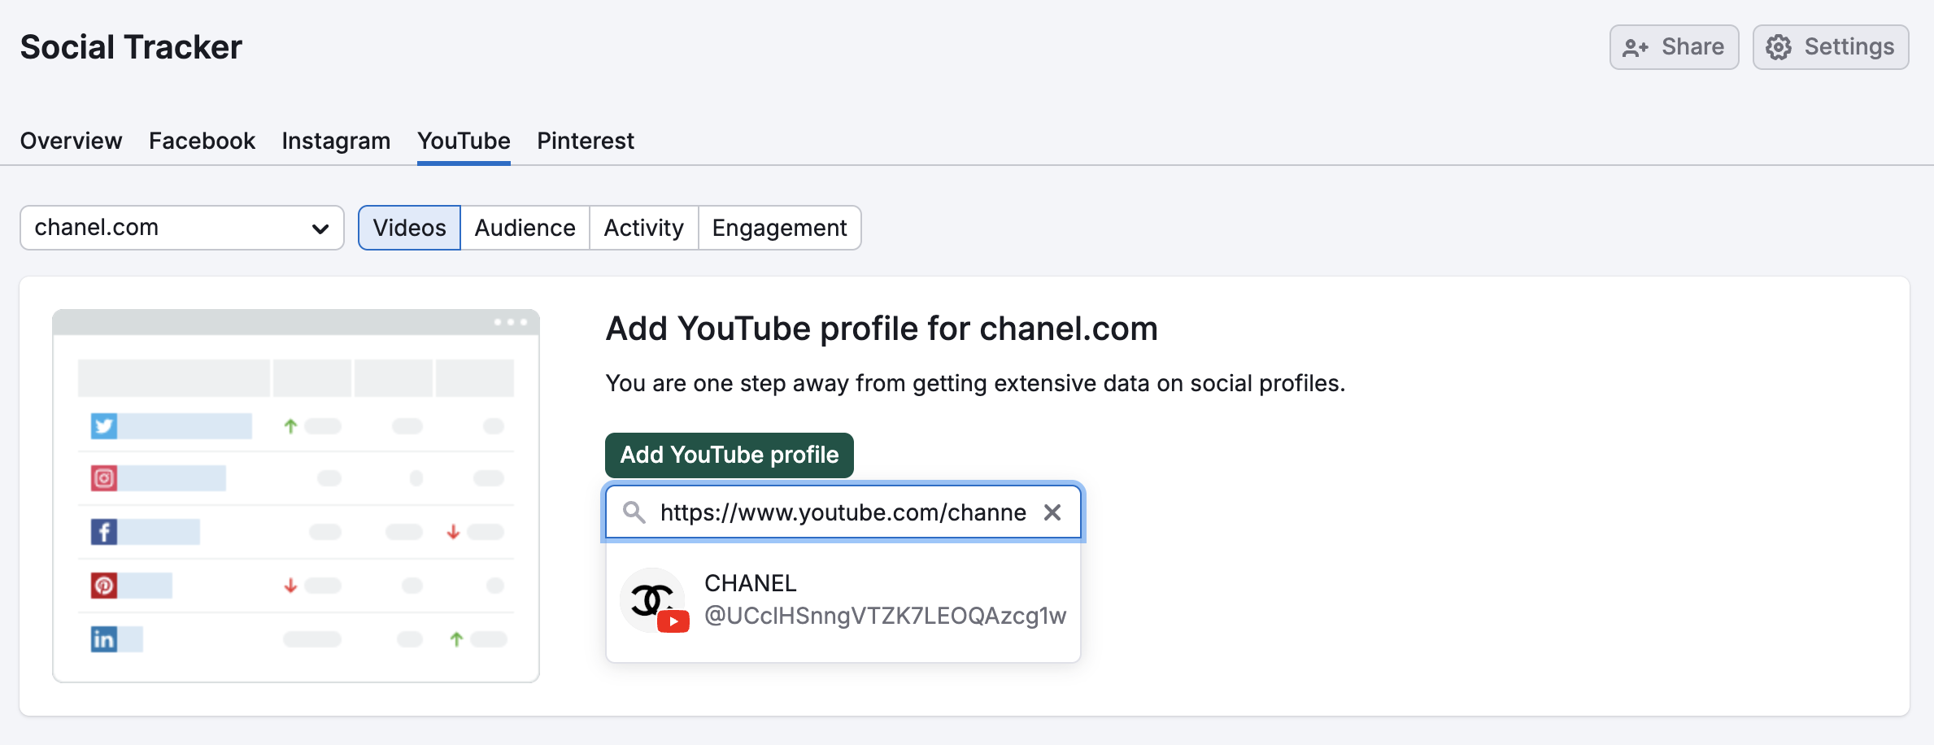Switch to the Activity view
The image size is (1934, 745).
coord(643,228)
